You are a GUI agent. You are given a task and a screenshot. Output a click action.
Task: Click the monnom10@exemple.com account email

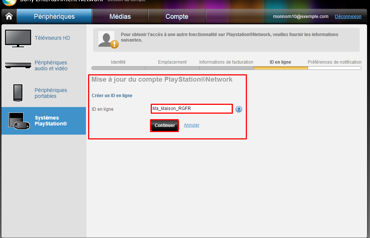click(301, 17)
